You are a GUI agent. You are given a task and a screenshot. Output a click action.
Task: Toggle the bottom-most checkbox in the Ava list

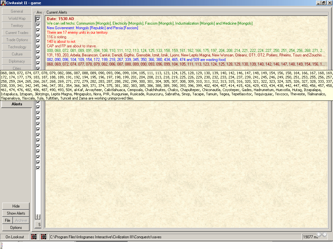(x=38, y=168)
